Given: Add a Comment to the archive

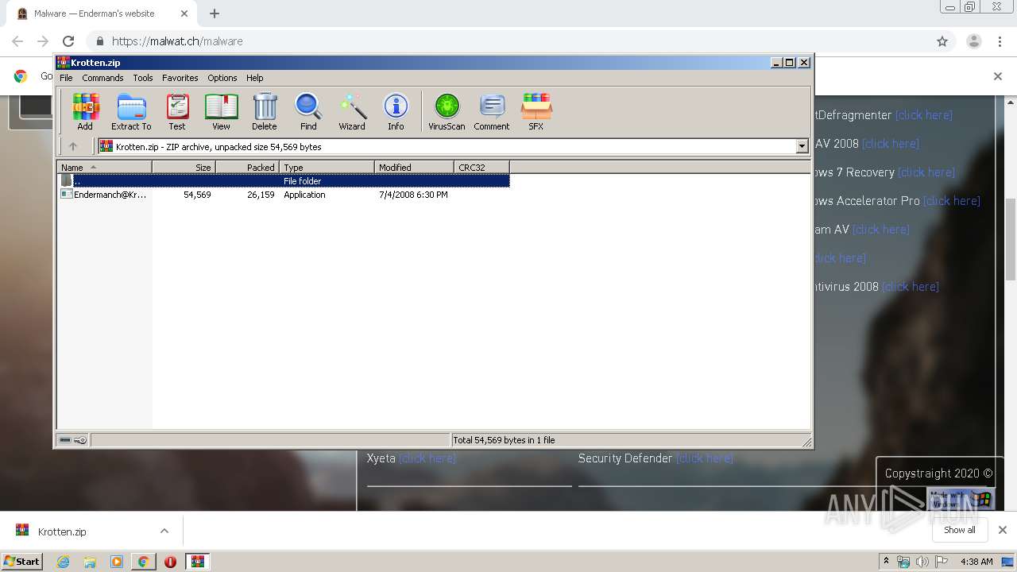Looking at the screenshot, I should [x=492, y=112].
